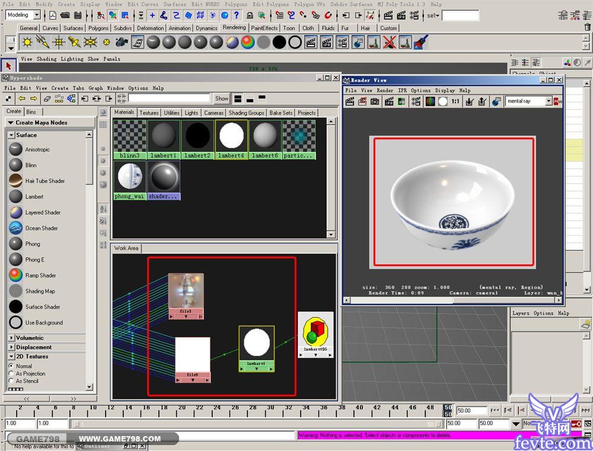Switch to the Textures tab in Hypershade

pos(149,113)
